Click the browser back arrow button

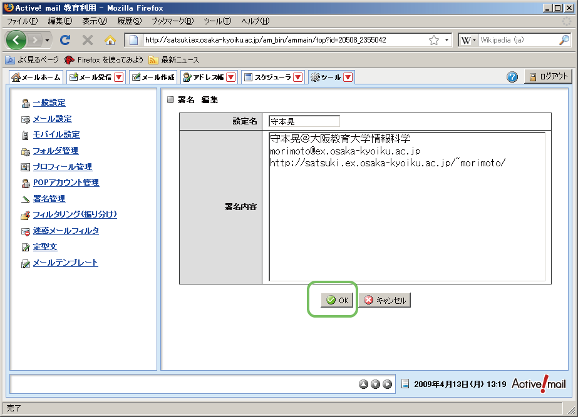coord(17,40)
